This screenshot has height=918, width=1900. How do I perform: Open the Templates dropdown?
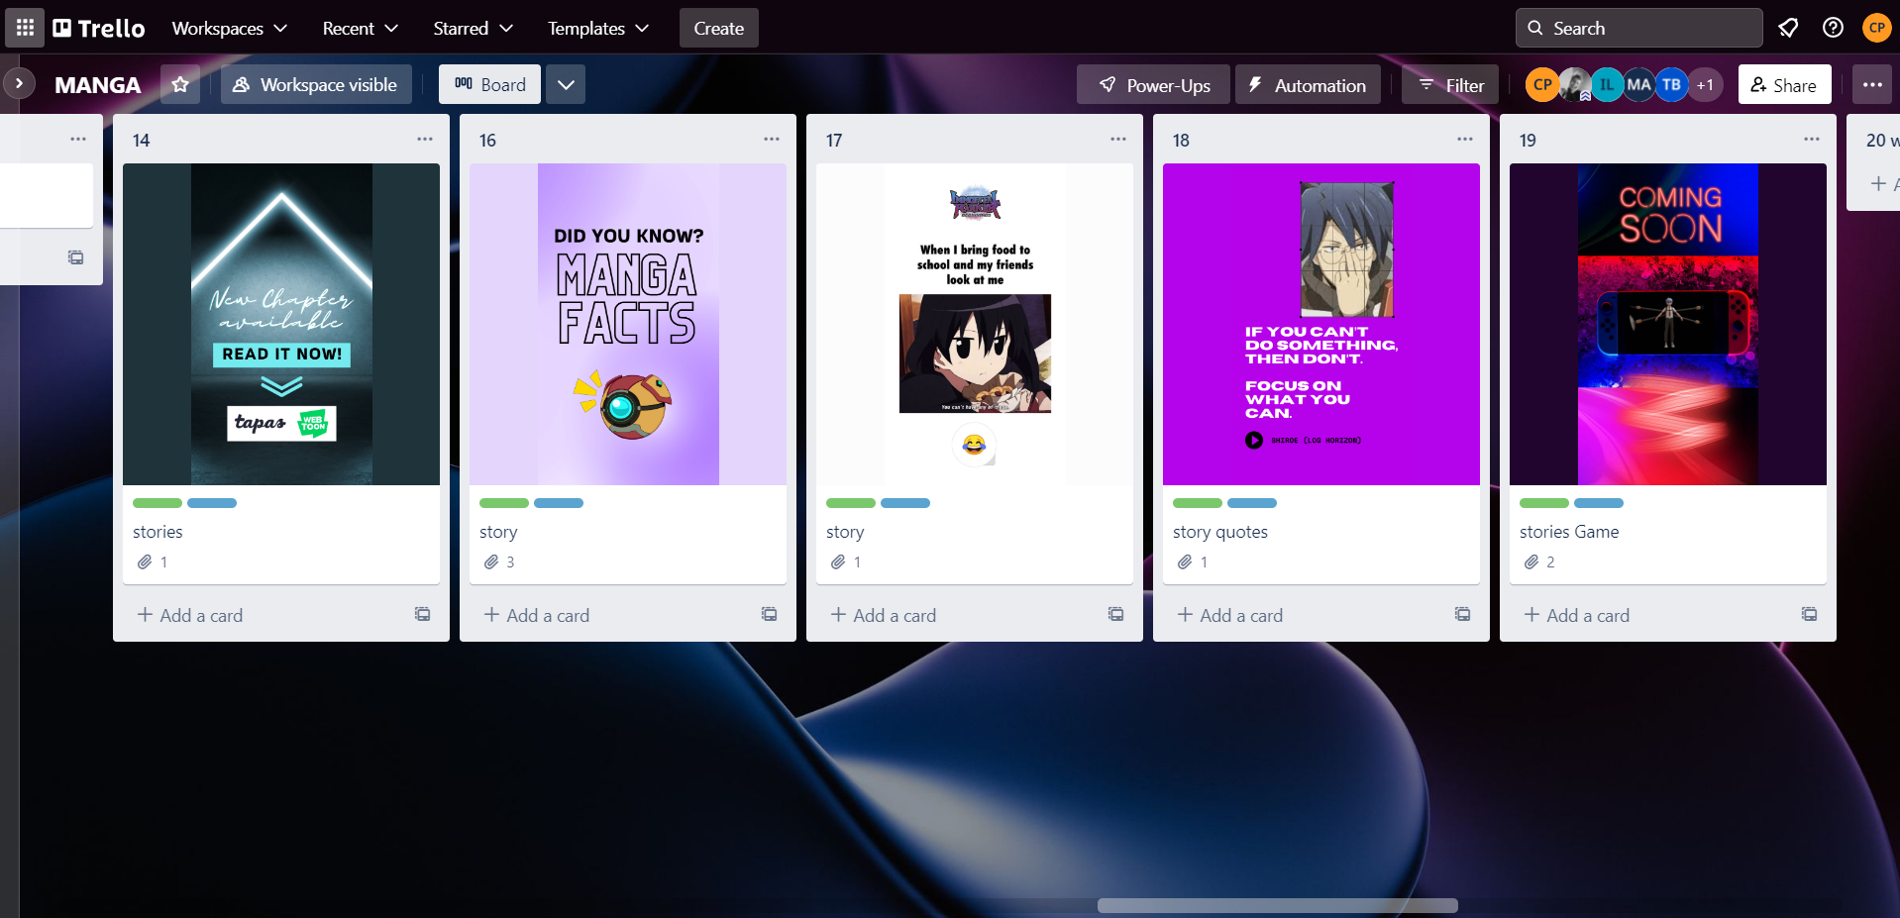(x=598, y=28)
